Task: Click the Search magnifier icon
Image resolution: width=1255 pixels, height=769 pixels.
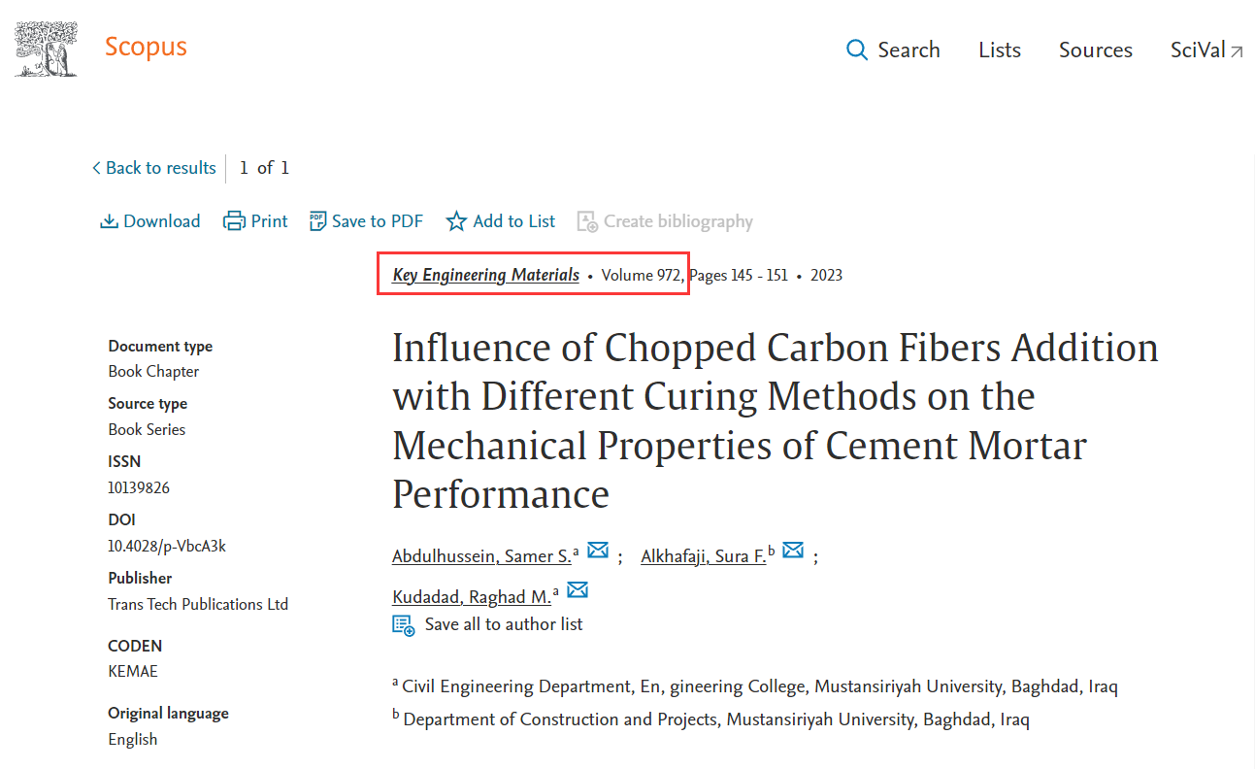Action: tap(857, 50)
